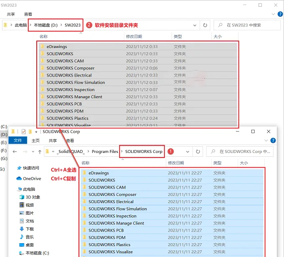
Task: Refresh the SOLIDWORKS Corp folder view
Action: coord(198,152)
